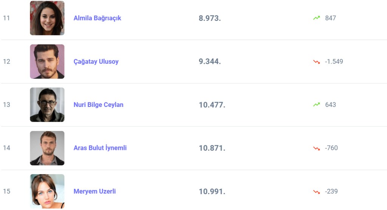This screenshot has width=387, height=210.
Task: Click the red down-trend arrow beside -760
Action: (316, 148)
